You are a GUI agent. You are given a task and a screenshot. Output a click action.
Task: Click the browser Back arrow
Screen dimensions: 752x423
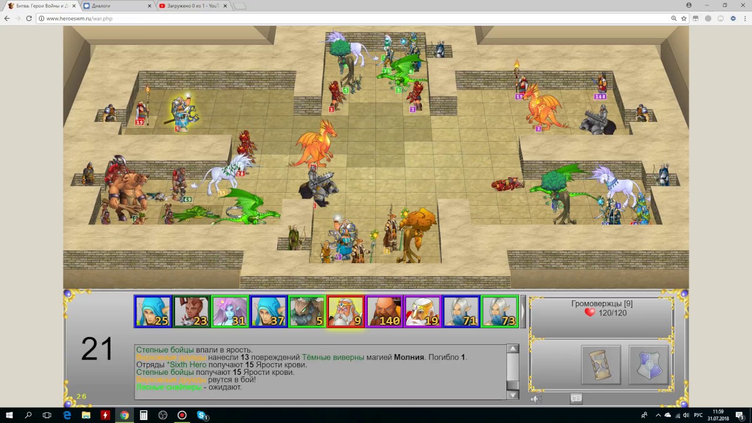[7, 18]
